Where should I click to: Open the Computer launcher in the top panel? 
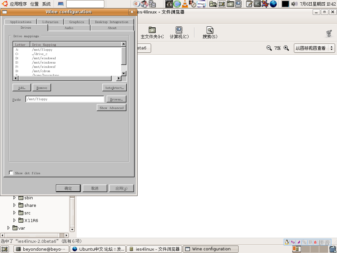point(238,4)
